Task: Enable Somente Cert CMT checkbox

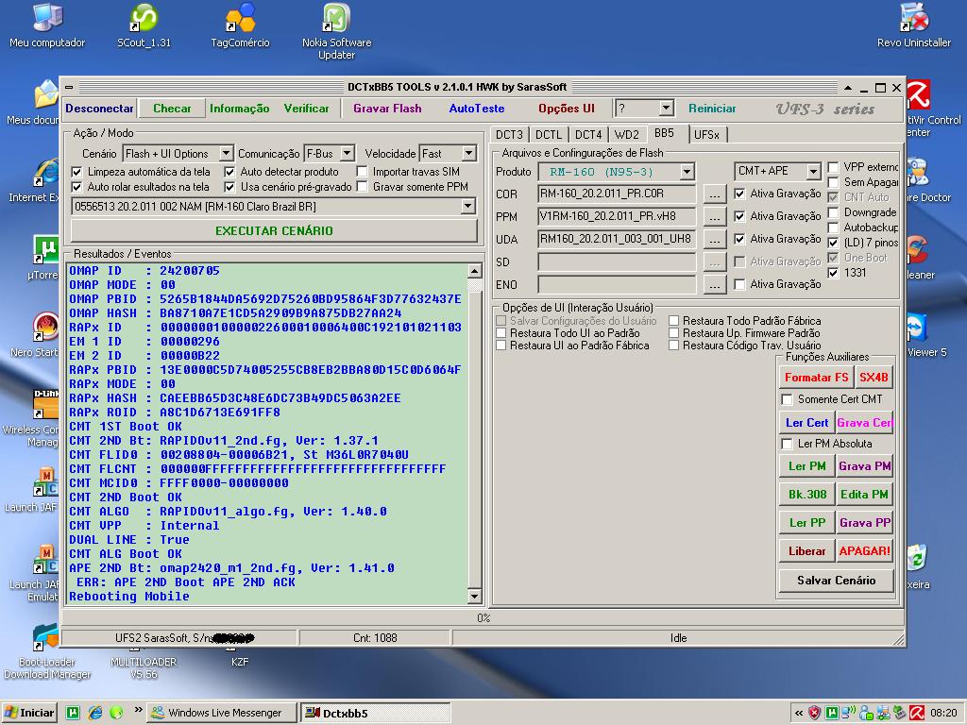Action: [x=787, y=399]
